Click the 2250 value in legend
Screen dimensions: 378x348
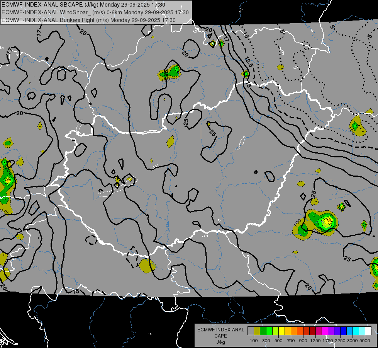tap(341, 341)
